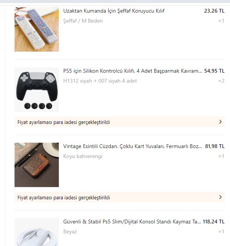Viewport: 230px width, 246px height.
Task: Open the remote control cover product image
Action: pos(37,29)
